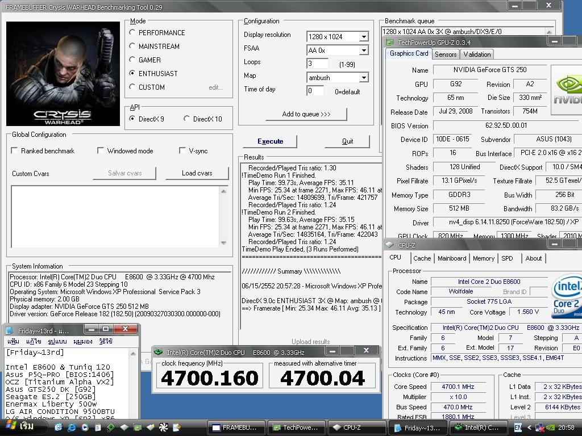Select PERFORMANCE mode
Image resolution: width=582 pixels, height=436 pixels.
click(132, 32)
